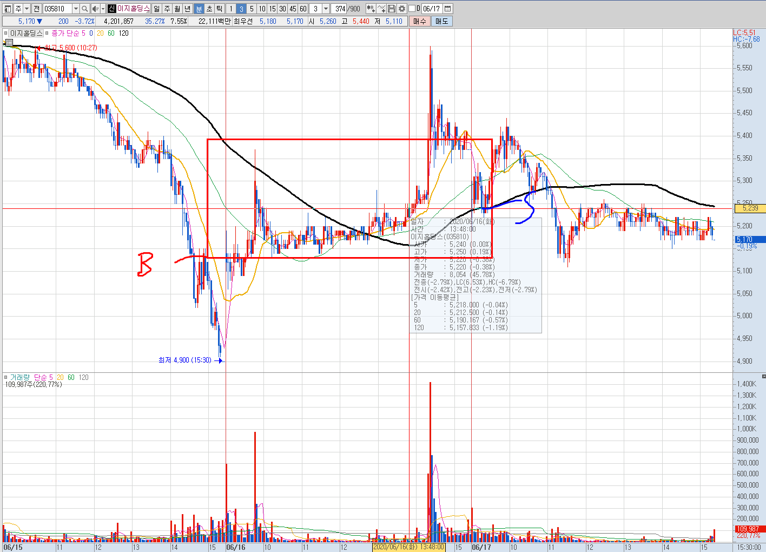Click the 120 moving average legend
This screenshot has width=766, height=552.
[x=124, y=34]
